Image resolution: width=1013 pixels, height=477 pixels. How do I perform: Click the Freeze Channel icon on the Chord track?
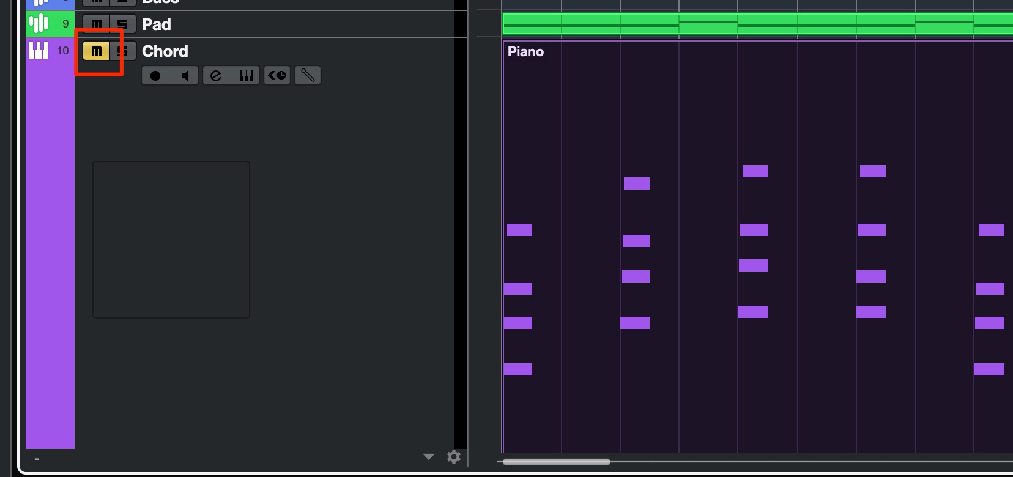pyautogui.click(x=277, y=76)
